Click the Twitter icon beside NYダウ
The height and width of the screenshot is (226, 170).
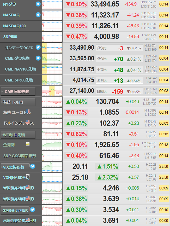click(x=38, y=4)
